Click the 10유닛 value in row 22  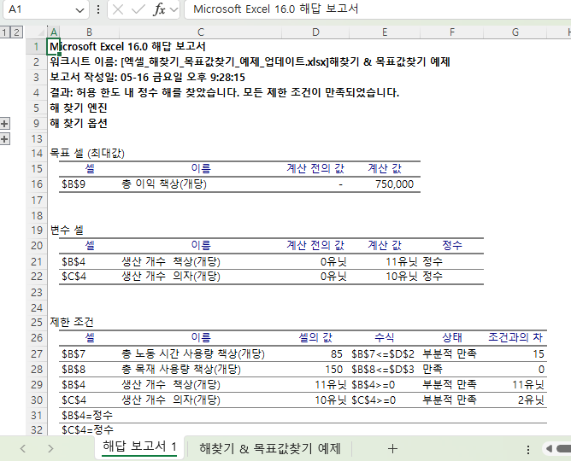pos(385,277)
